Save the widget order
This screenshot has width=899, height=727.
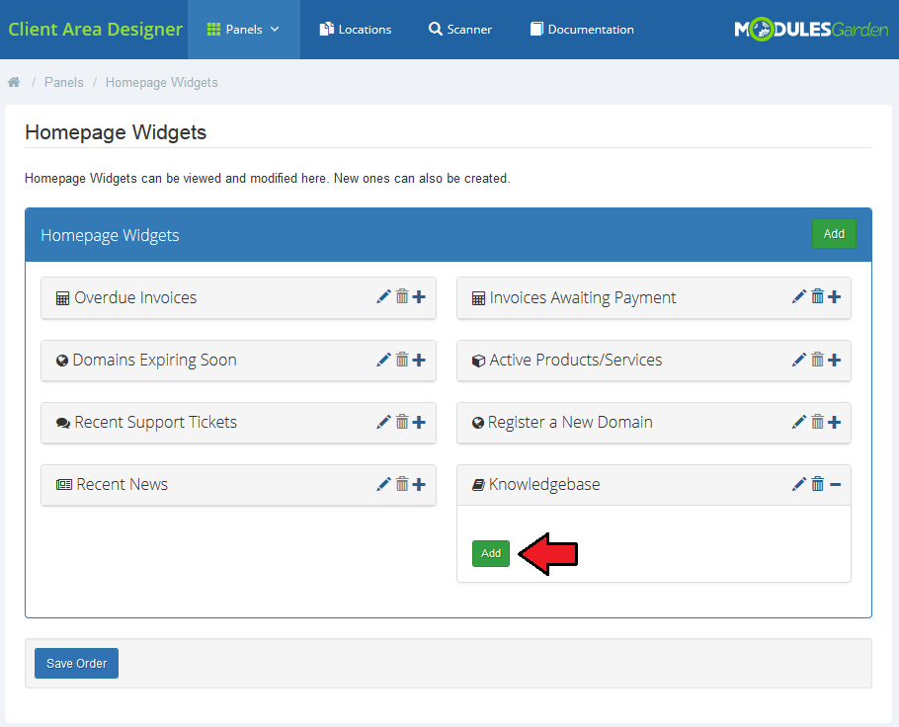76,664
